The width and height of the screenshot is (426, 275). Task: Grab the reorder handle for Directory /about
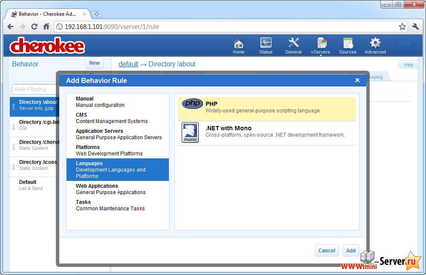(x=14, y=106)
